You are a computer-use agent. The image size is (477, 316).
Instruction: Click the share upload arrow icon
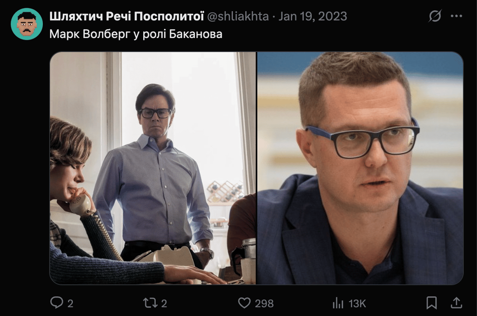coord(456,303)
